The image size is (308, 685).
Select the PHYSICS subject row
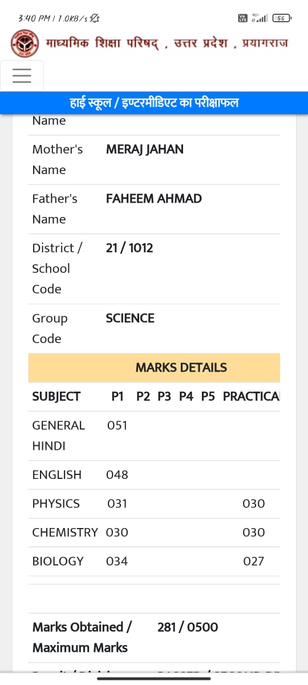click(x=154, y=503)
